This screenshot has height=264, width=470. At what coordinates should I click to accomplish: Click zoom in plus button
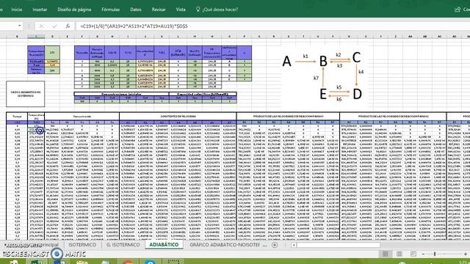point(466,254)
